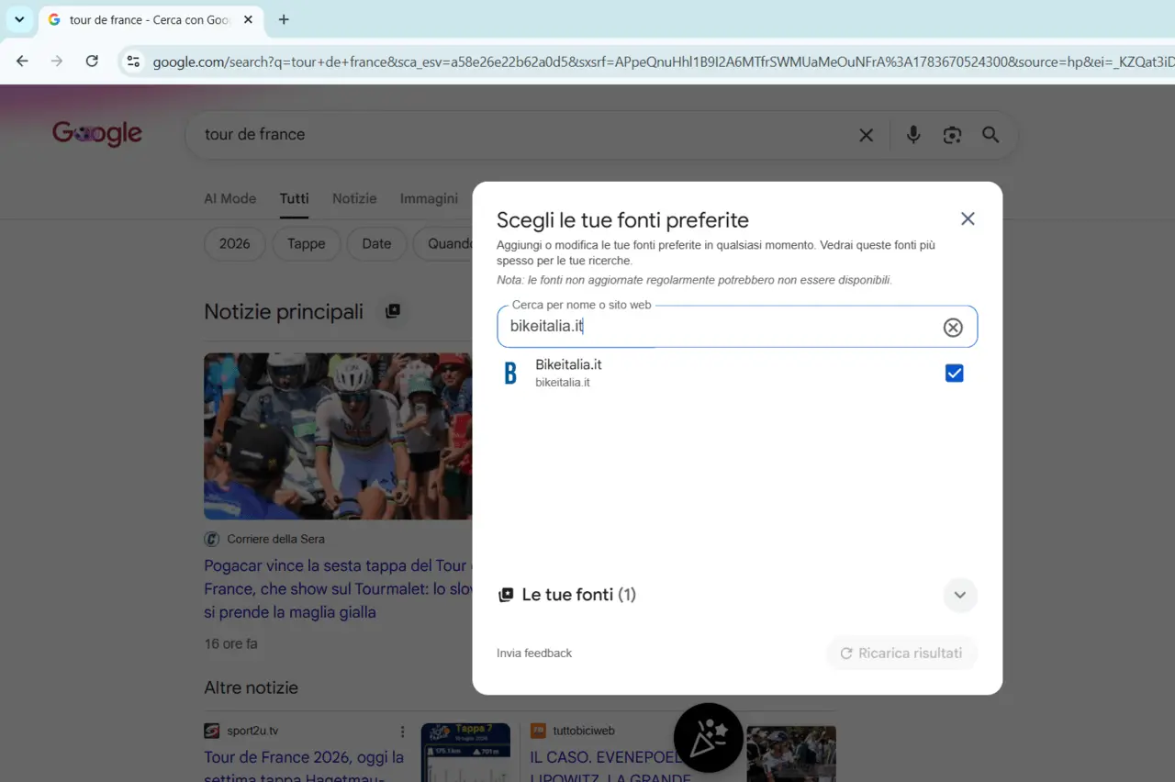Click the Ricarica risultati button

point(901,654)
